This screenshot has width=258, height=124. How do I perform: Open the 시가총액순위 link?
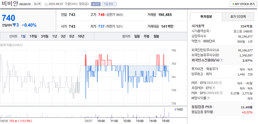tap(201, 31)
